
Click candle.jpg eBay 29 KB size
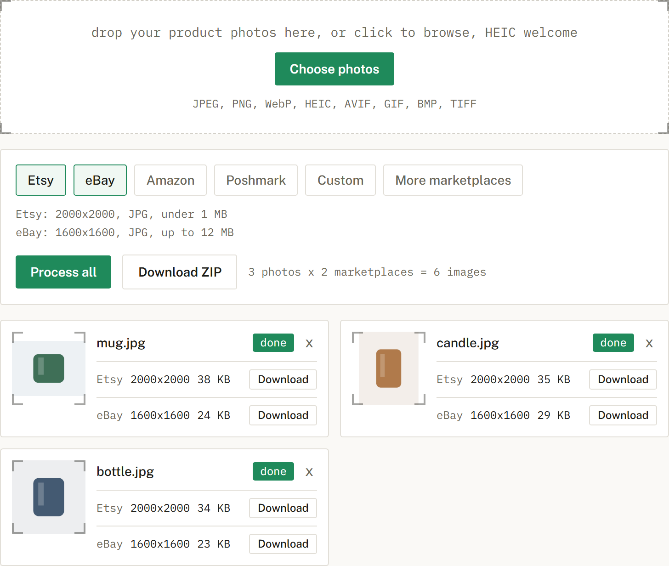[554, 415]
